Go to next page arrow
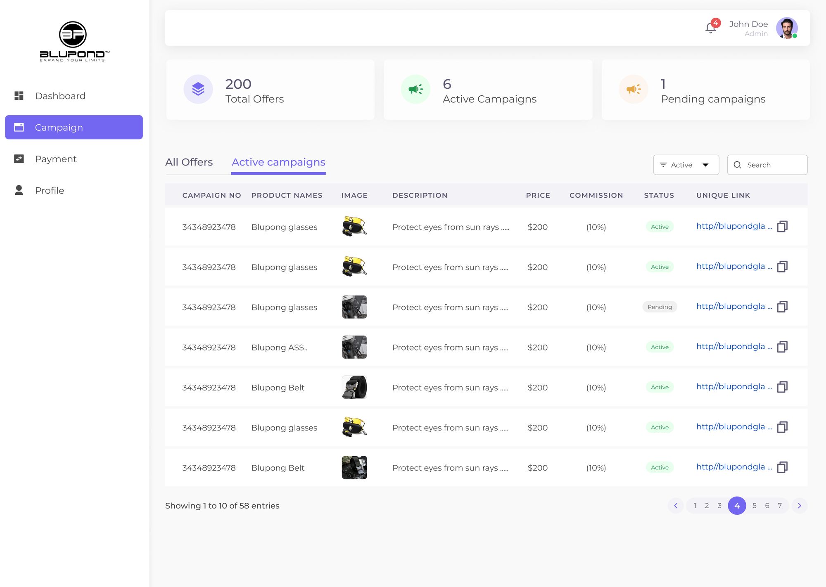 coord(799,506)
